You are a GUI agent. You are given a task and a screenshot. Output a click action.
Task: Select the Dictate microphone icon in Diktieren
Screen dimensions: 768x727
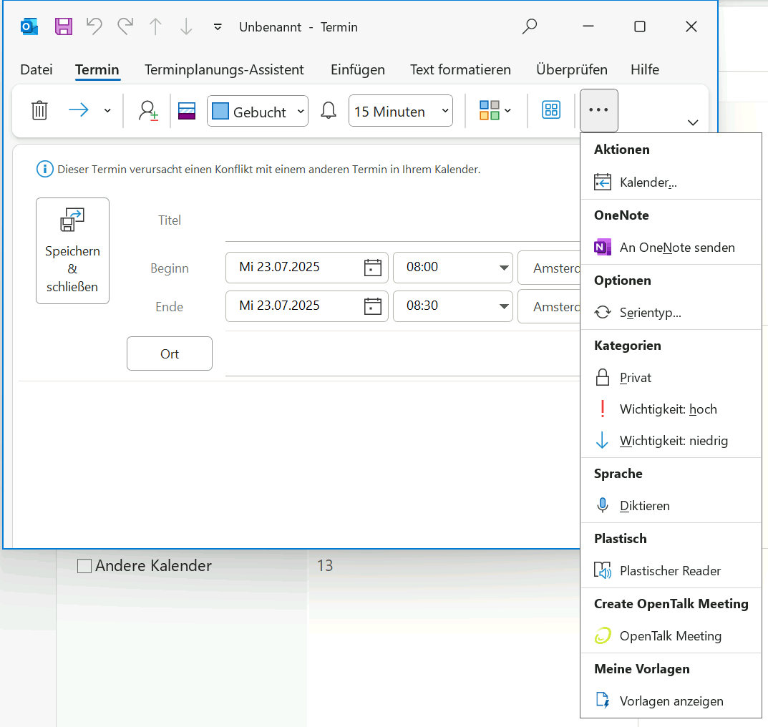(x=602, y=505)
